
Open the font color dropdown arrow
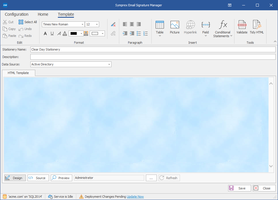pos(81,33)
